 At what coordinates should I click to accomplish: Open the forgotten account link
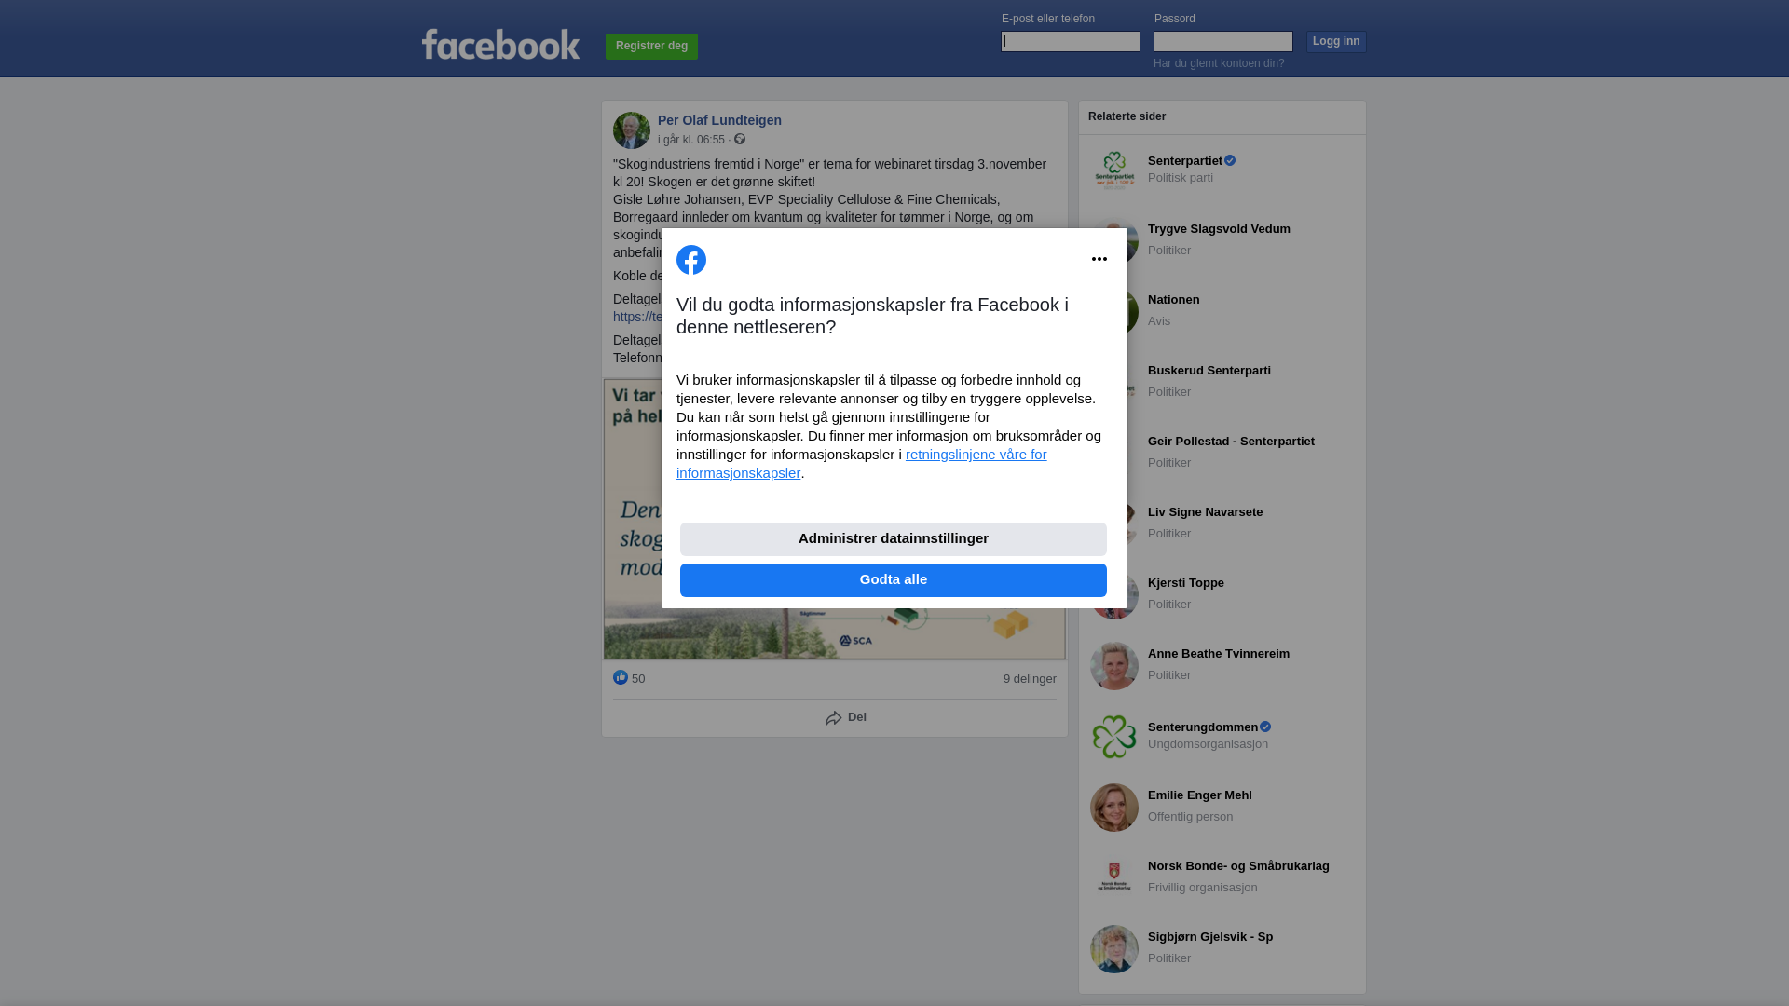[1219, 63]
